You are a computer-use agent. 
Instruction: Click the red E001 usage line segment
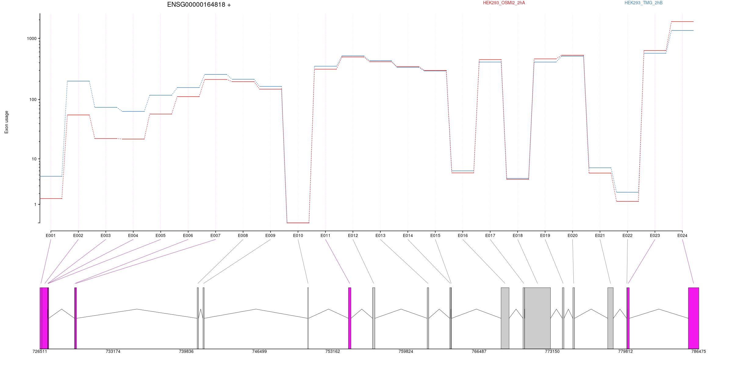pos(51,199)
